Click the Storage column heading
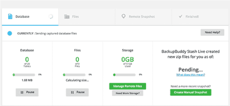Viewport: 230px width, 106px height. click(x=127, y=50)
